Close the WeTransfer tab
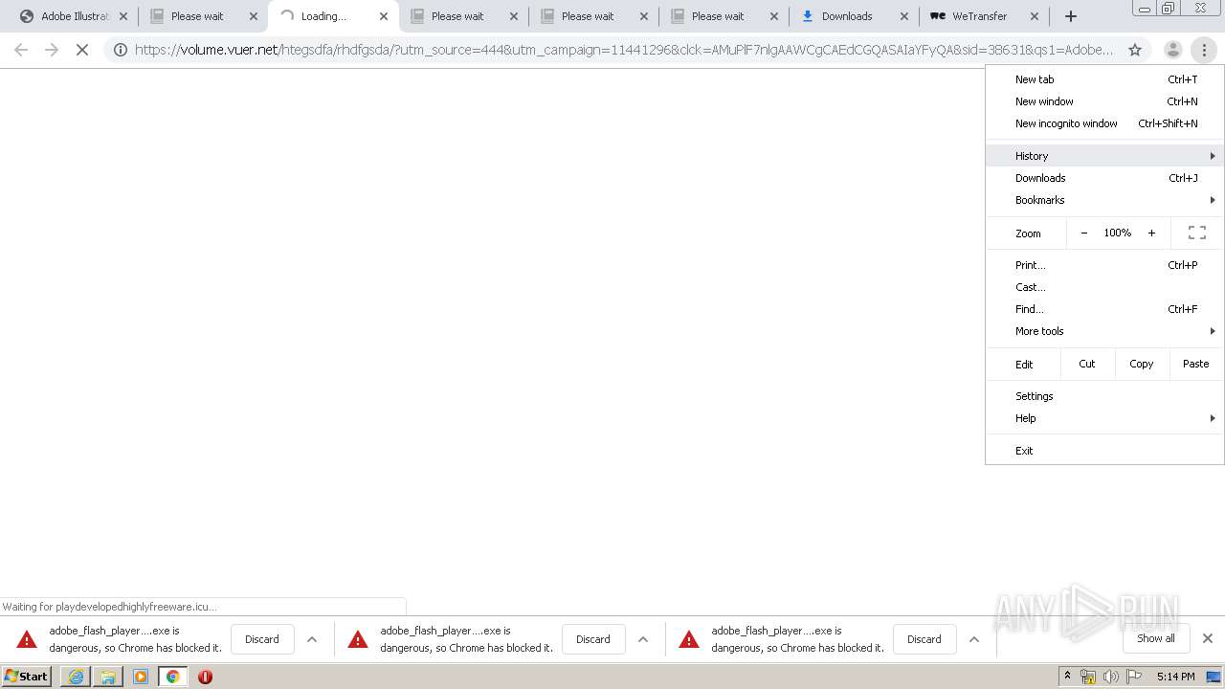 [1035, 16]
